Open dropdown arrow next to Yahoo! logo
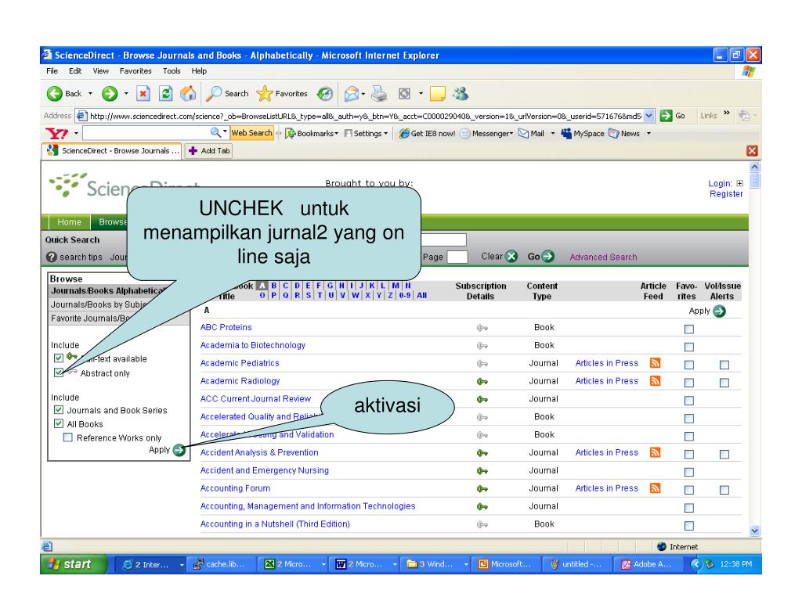802x601 pixels. pos(76,133)
